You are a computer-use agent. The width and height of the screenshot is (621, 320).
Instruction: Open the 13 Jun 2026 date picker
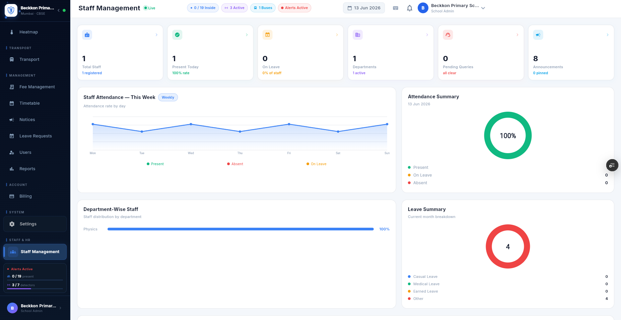point(364,8)
